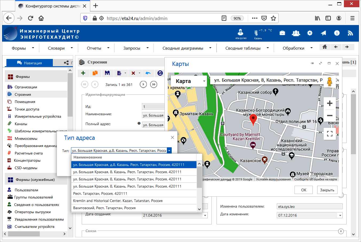Screen dimensions: 361x242
Task: Click the green plus add-record icon
Action: click(x=83, y=73)
